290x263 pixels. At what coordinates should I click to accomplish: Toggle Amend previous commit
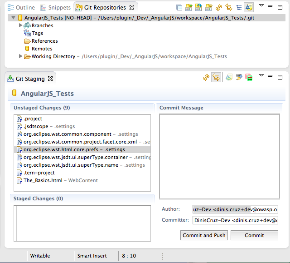click(229, 78)
